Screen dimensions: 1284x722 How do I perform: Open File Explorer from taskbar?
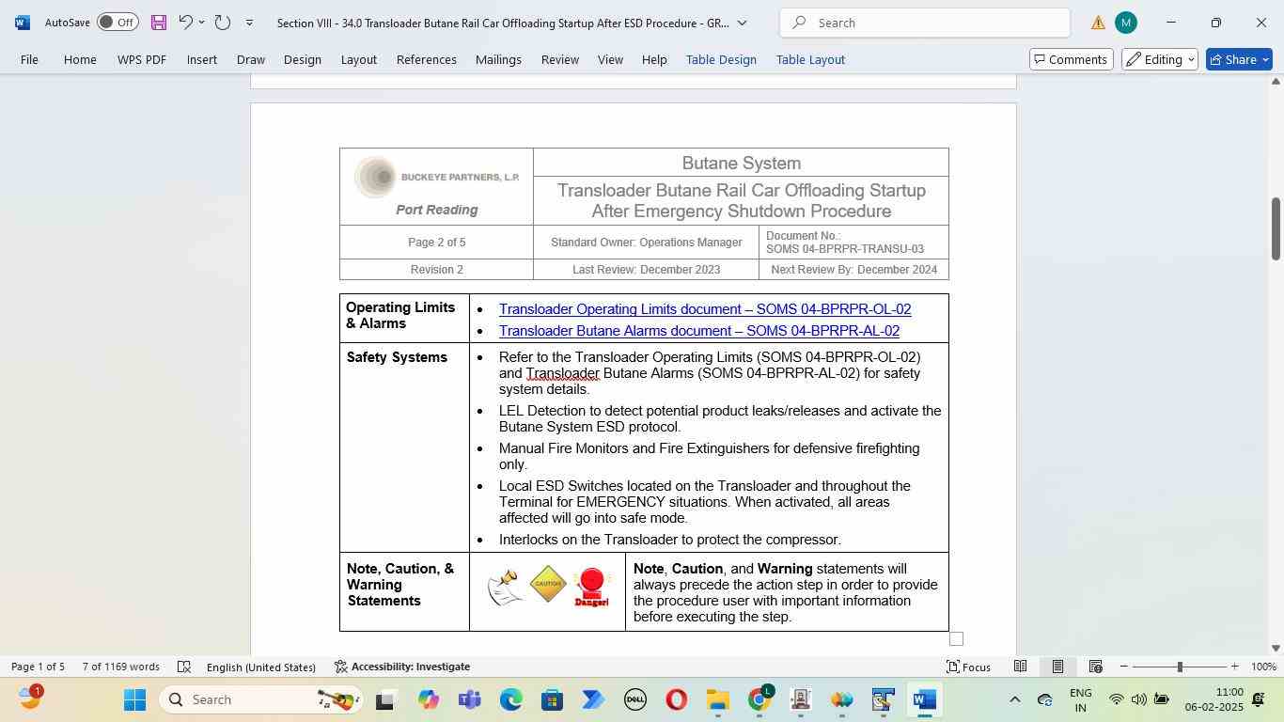pyautogui.click(x=718, y=699)
